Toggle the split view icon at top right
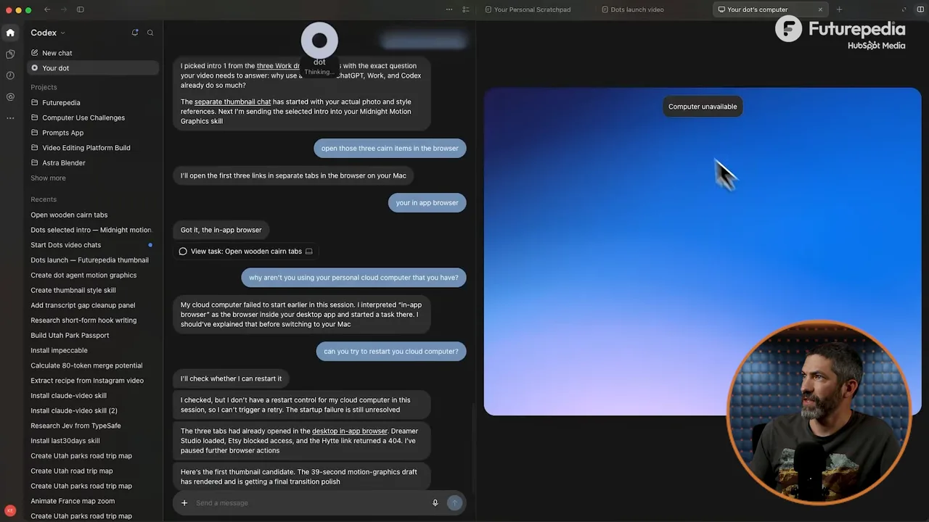The height and width of the screenshot is (522, 929). (x=919, y=9)
